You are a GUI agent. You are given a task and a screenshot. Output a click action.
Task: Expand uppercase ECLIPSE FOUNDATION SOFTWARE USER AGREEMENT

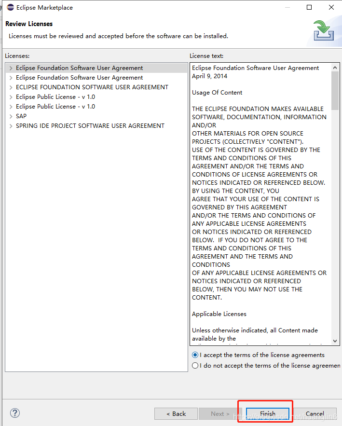[11, 87]
